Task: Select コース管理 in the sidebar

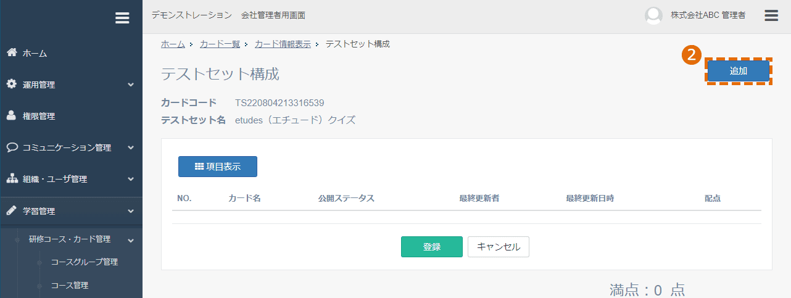Action: [70, 286]
